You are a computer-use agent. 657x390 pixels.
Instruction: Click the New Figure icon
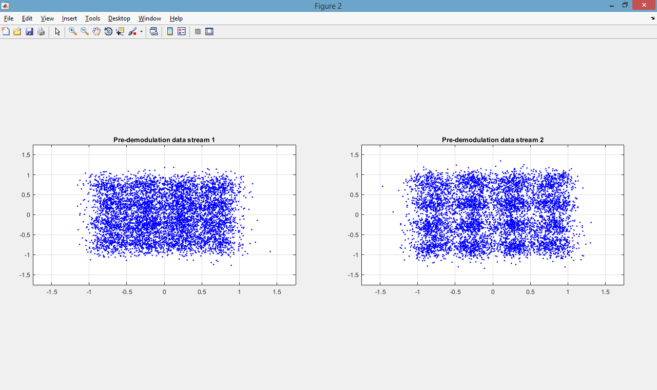click(6, 31)
